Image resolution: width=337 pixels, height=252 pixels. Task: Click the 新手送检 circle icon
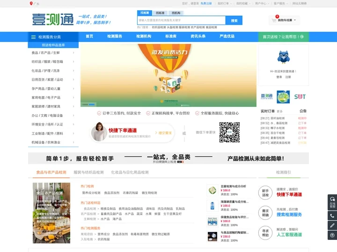pos(265,193)
